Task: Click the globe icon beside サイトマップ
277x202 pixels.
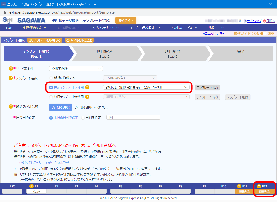Action: tap(245, 21)
